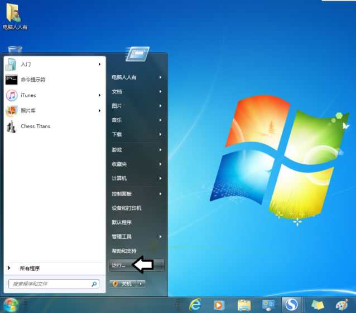This screenshot has width=356, height=313.
Task: Click the 电脑人人有 user name text
Action: point(124,77)
